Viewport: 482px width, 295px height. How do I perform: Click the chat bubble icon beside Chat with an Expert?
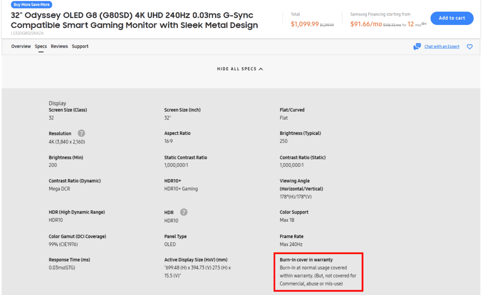coord(416,46)
